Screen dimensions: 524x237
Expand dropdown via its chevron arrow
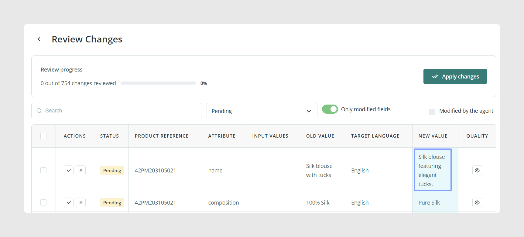309,111
